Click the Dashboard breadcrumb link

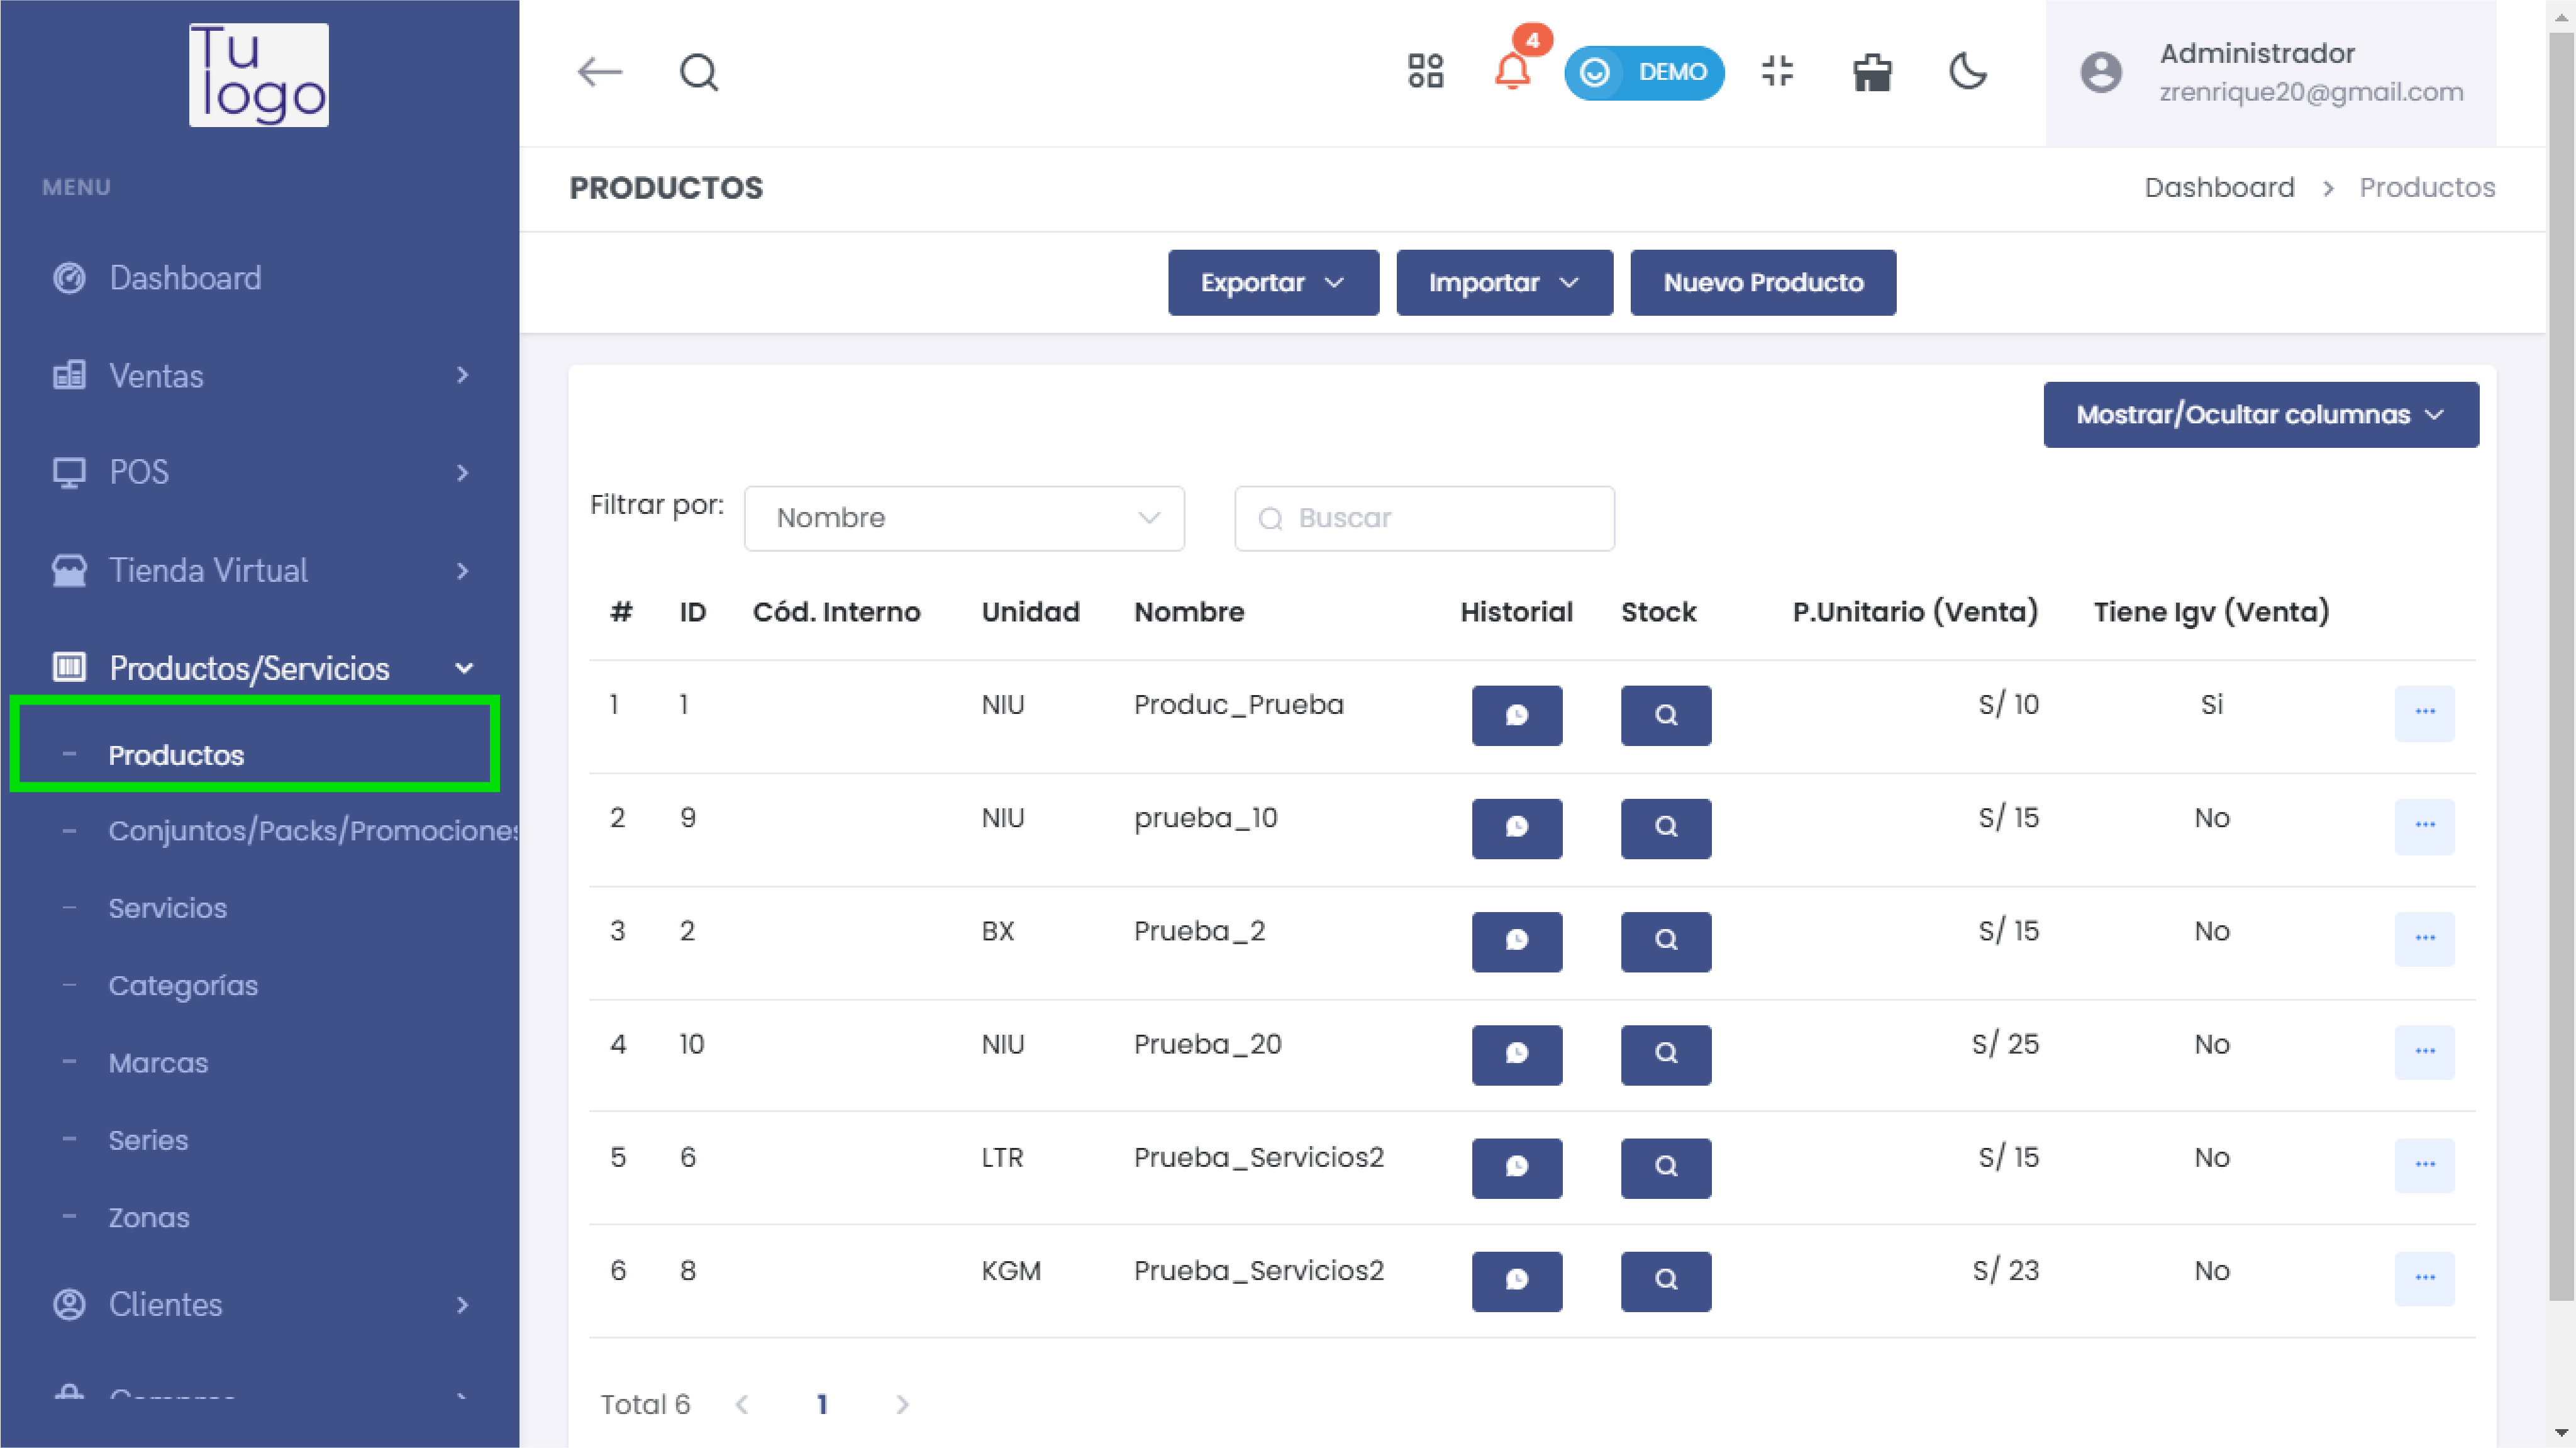(2218, 188)
